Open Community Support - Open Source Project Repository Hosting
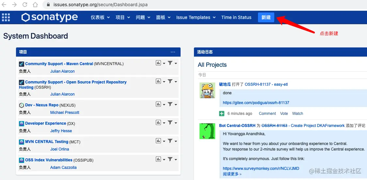The image size is (367, 180). coord(73,85)
